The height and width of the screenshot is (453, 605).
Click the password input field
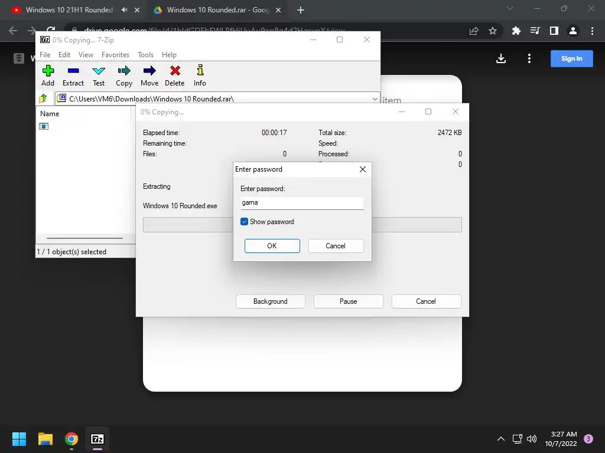pyautogui.click(x=302, y=203)
